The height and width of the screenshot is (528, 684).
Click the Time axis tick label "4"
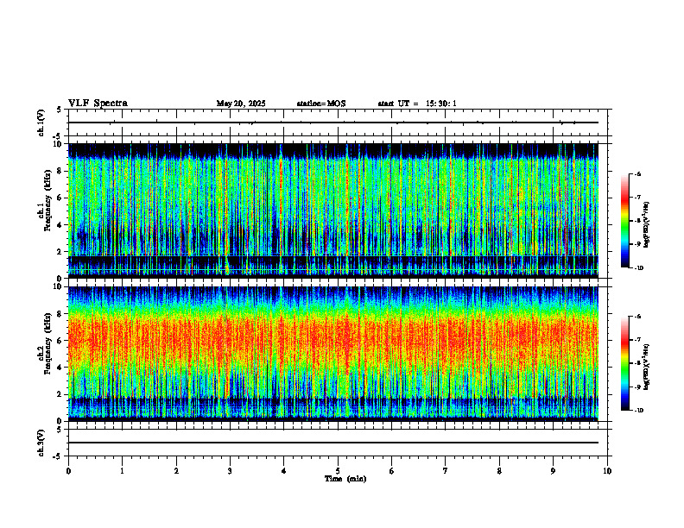click(x=284, y=471)
